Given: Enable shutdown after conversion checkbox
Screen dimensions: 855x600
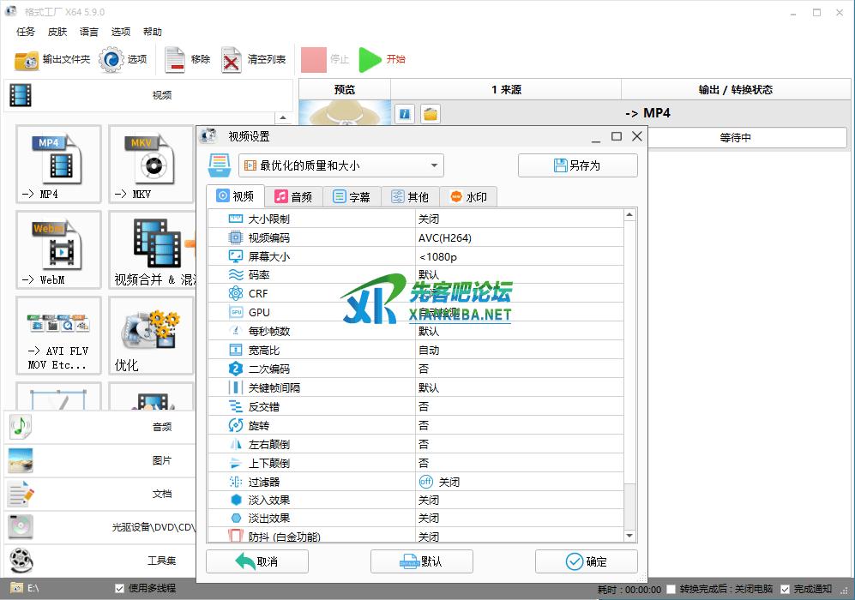Looking at the screenshot, I should pyautogui.click(x=671, y=590).
